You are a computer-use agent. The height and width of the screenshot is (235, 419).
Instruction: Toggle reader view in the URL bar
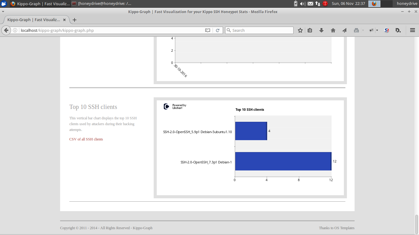(x=208, y=30)
